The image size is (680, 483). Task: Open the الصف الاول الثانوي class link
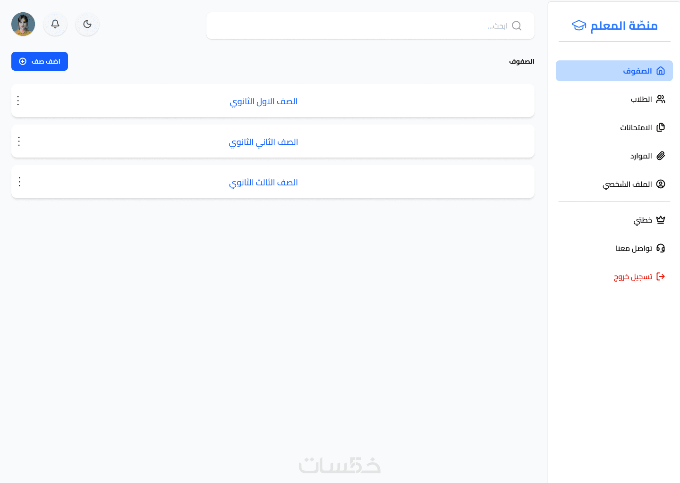[x=263, y=101]
